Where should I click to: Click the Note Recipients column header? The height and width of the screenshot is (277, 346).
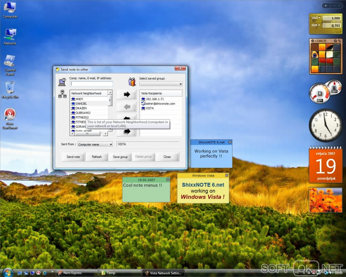coord(161,93)
